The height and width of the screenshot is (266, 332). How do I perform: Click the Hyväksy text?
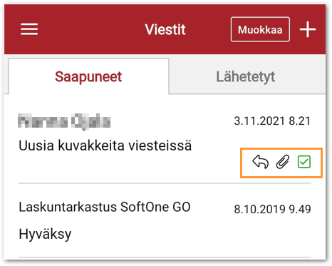click(x=45, y=234)
